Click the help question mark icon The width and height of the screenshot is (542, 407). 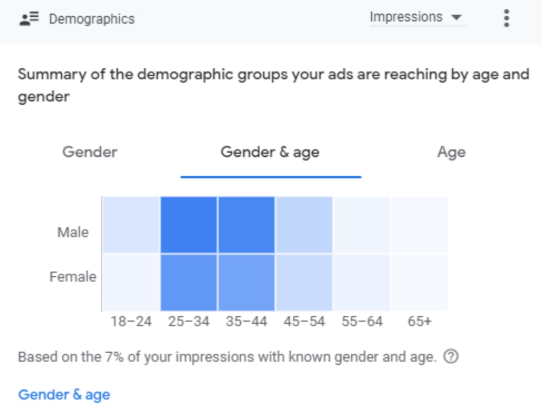[451, 356]
